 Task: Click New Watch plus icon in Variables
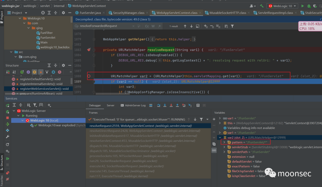click(214, 119)
